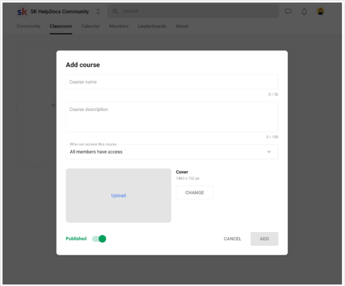Switch to the Community tab
This screenshot has height=286, width=345.
[x=29, y=26]
